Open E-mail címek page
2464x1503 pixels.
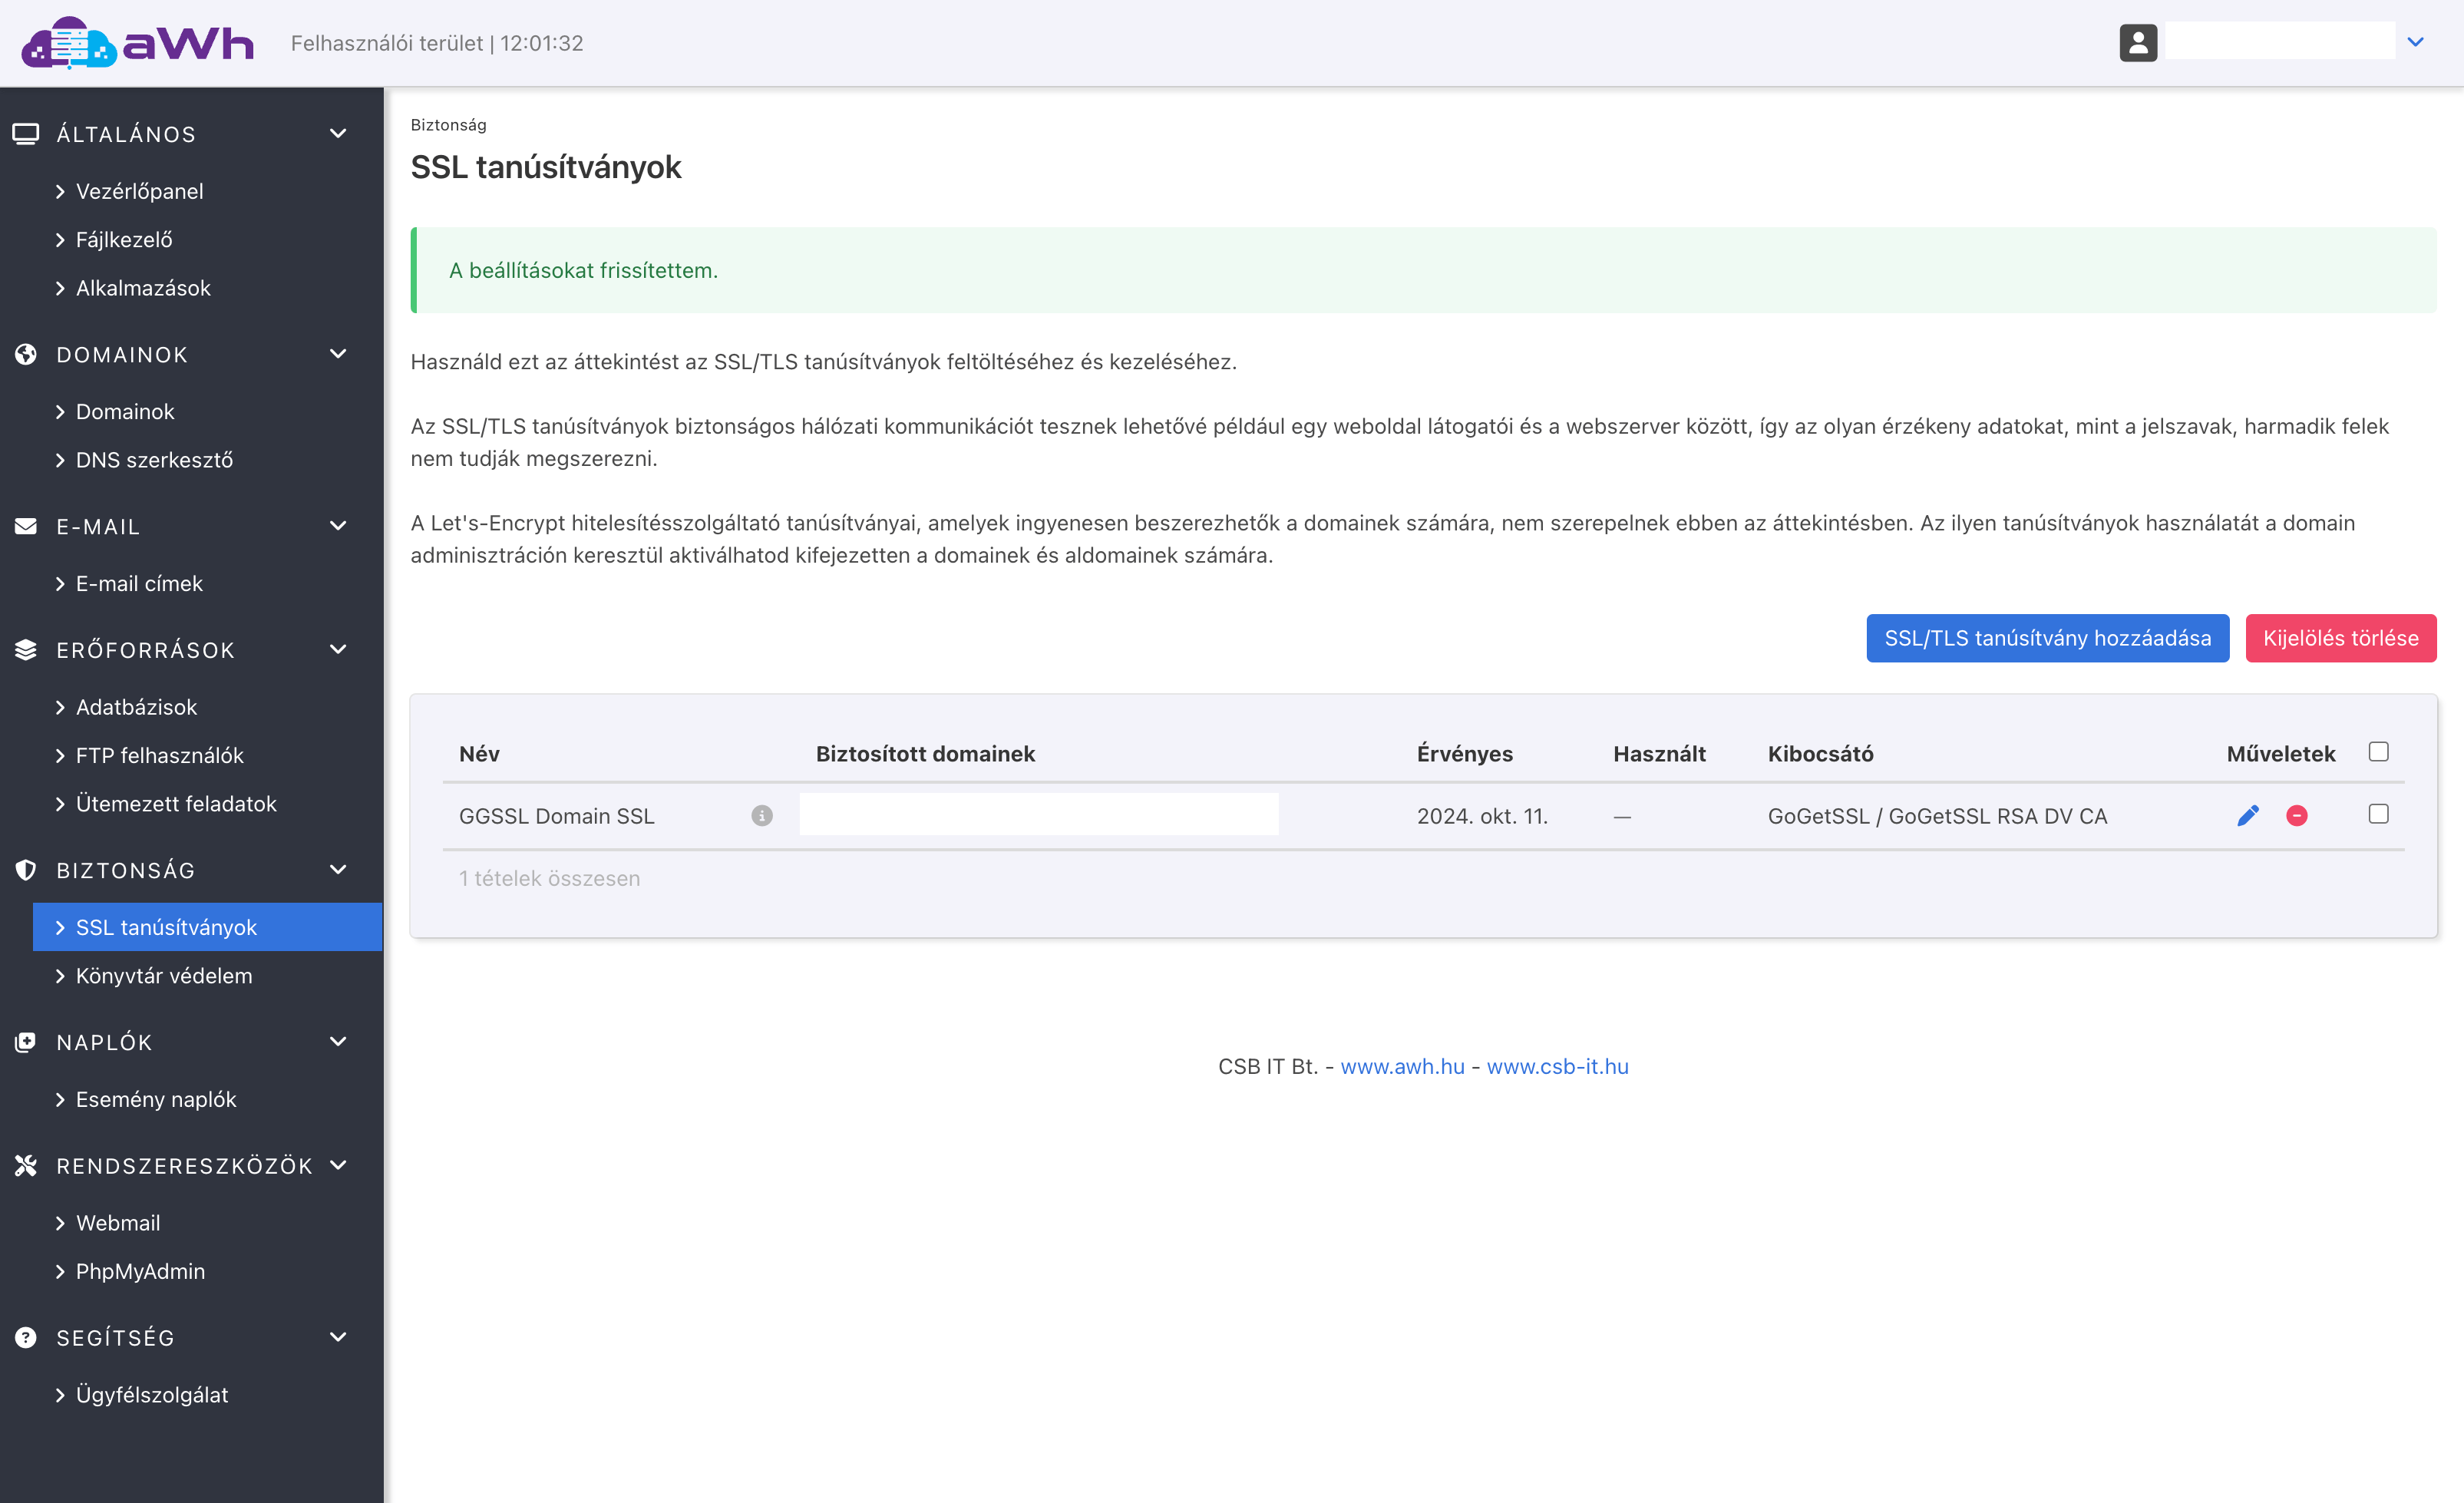pyautogui.click(x=139, y=583)
